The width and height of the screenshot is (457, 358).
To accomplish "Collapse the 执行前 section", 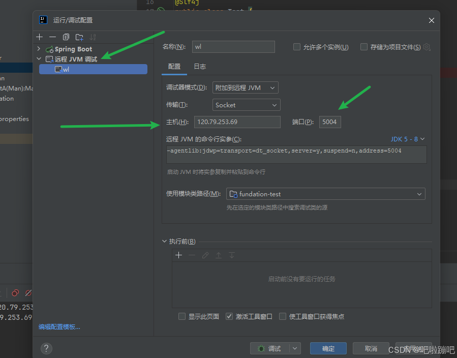I will coord(164,242).
